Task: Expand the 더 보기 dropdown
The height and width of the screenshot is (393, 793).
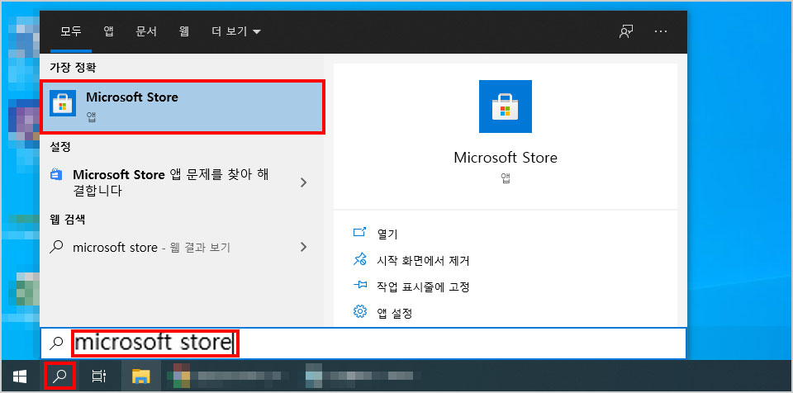Action: pyautogui.click(x=236, y=31)
